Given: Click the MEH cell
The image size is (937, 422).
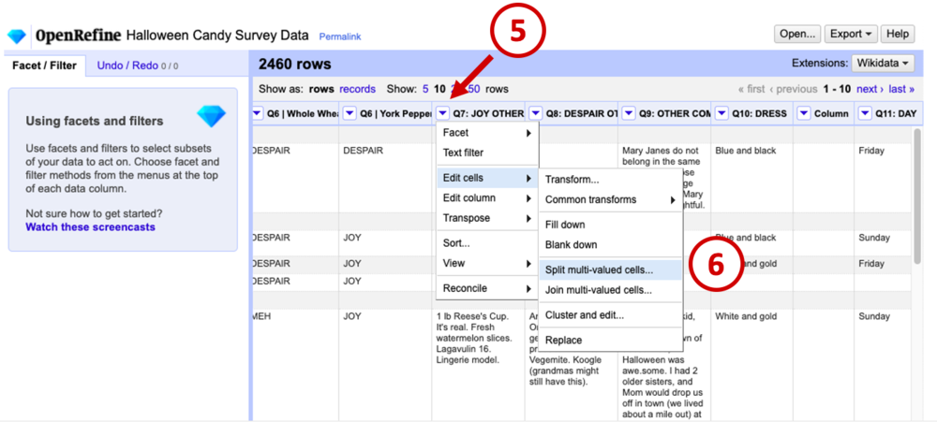Looking at the screenshot, I should pos(262,317).
